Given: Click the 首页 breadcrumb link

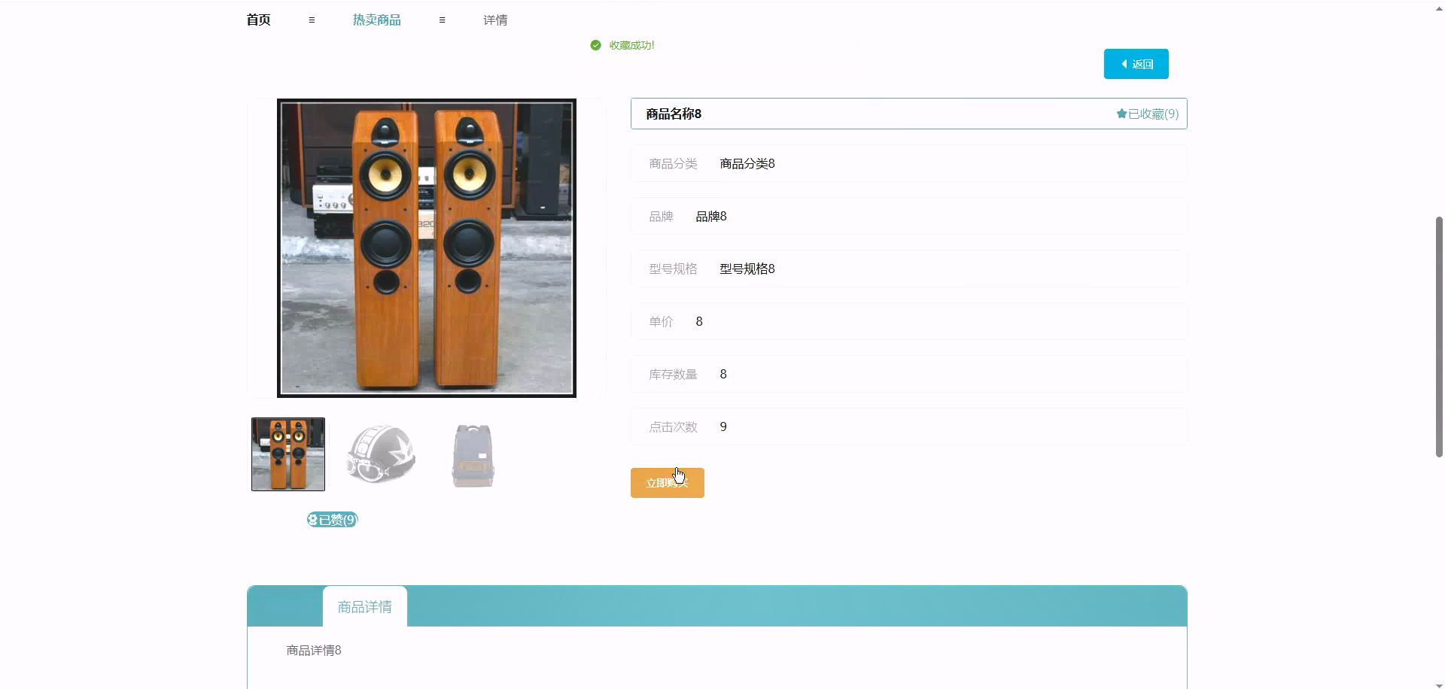Looking at the screenshot, I should point(258,20).
